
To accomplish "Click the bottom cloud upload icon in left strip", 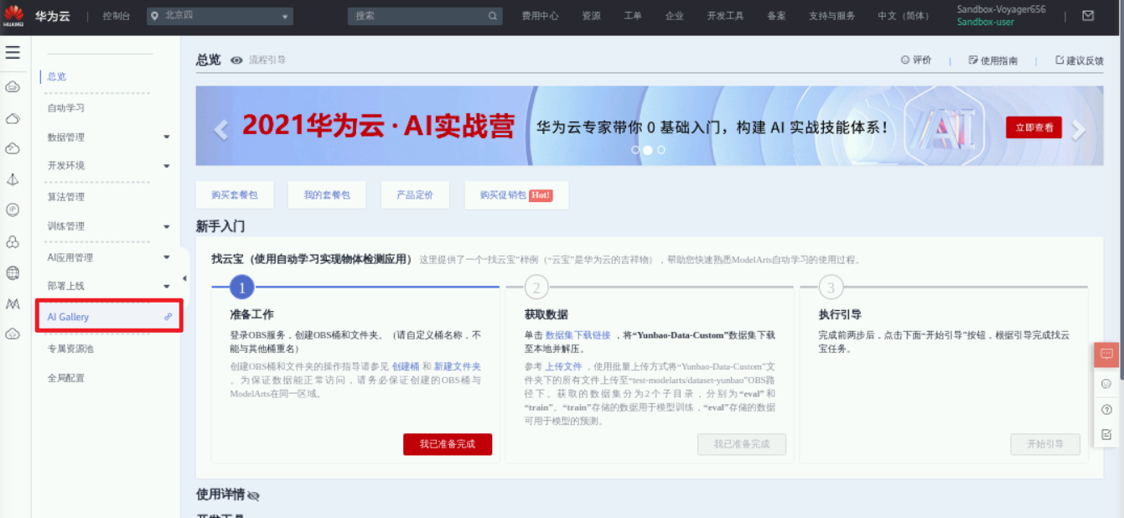I will tap(13, 334).
